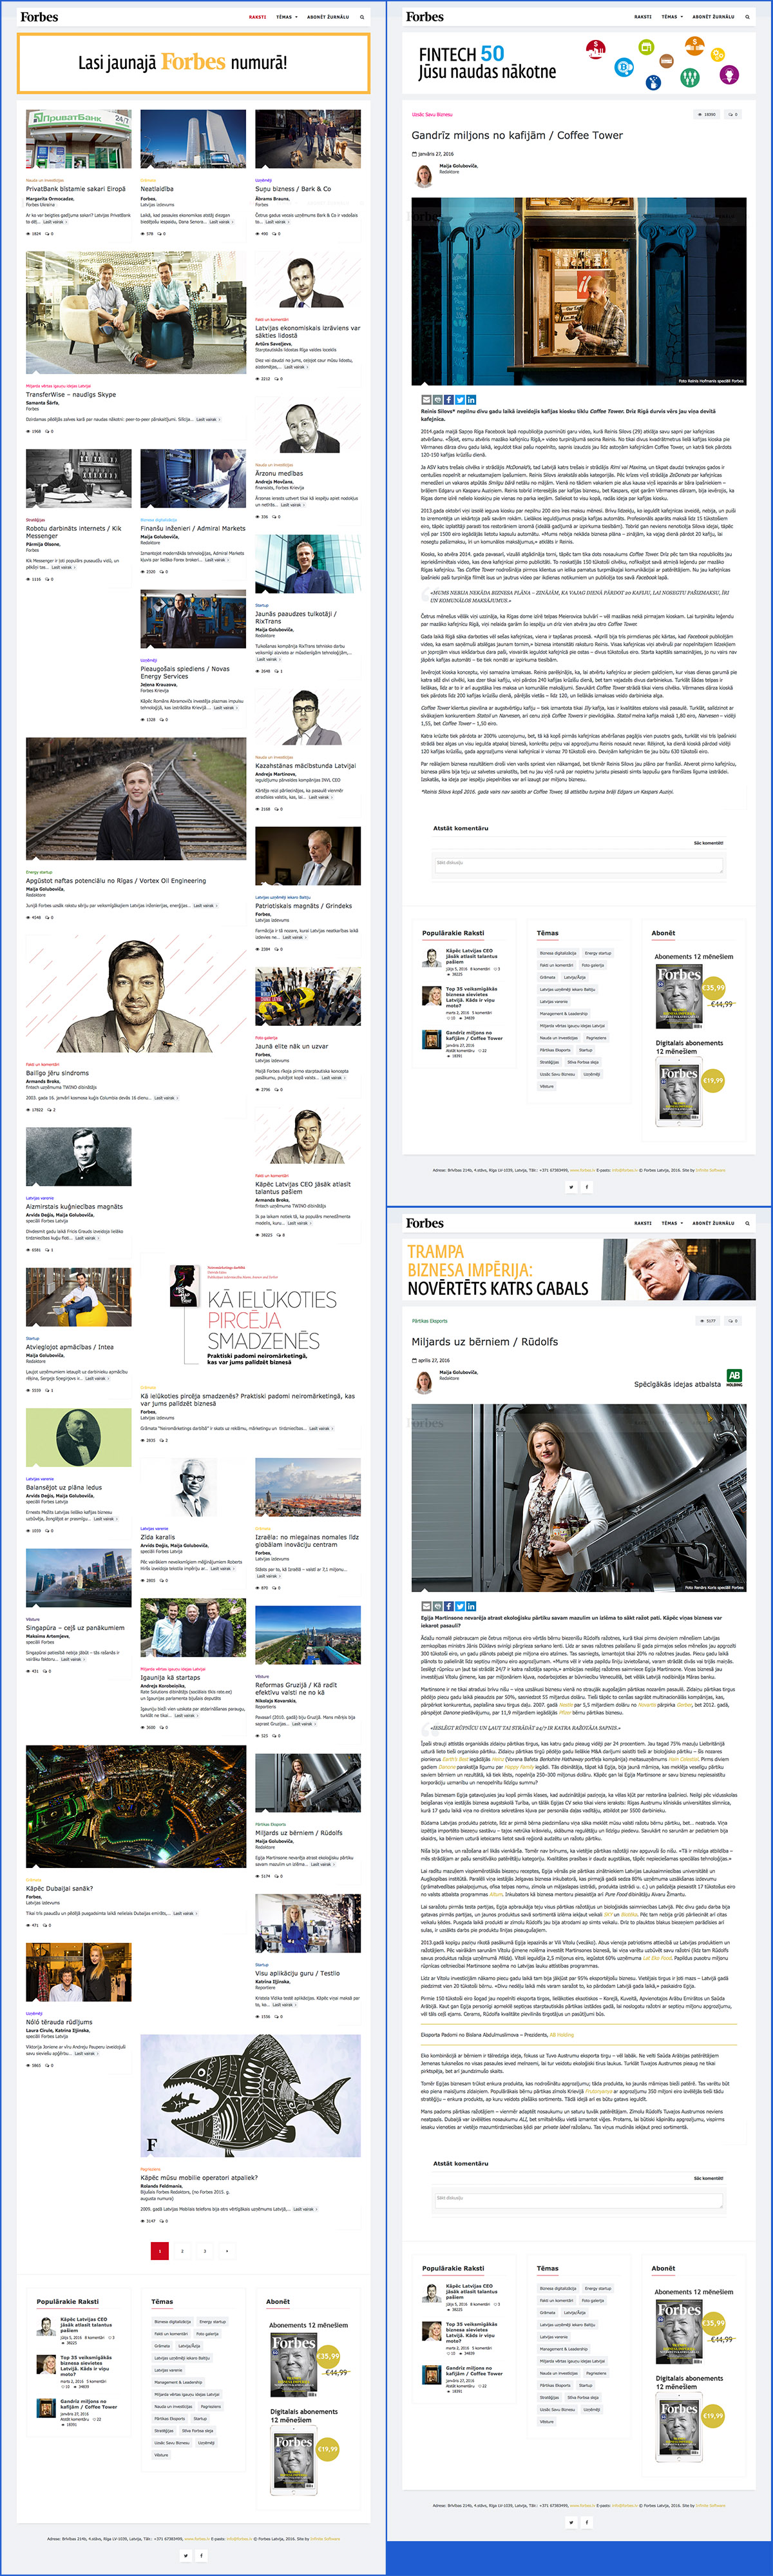Expand TĒMAS dropdown in homepage header

(x=287, y=17)
